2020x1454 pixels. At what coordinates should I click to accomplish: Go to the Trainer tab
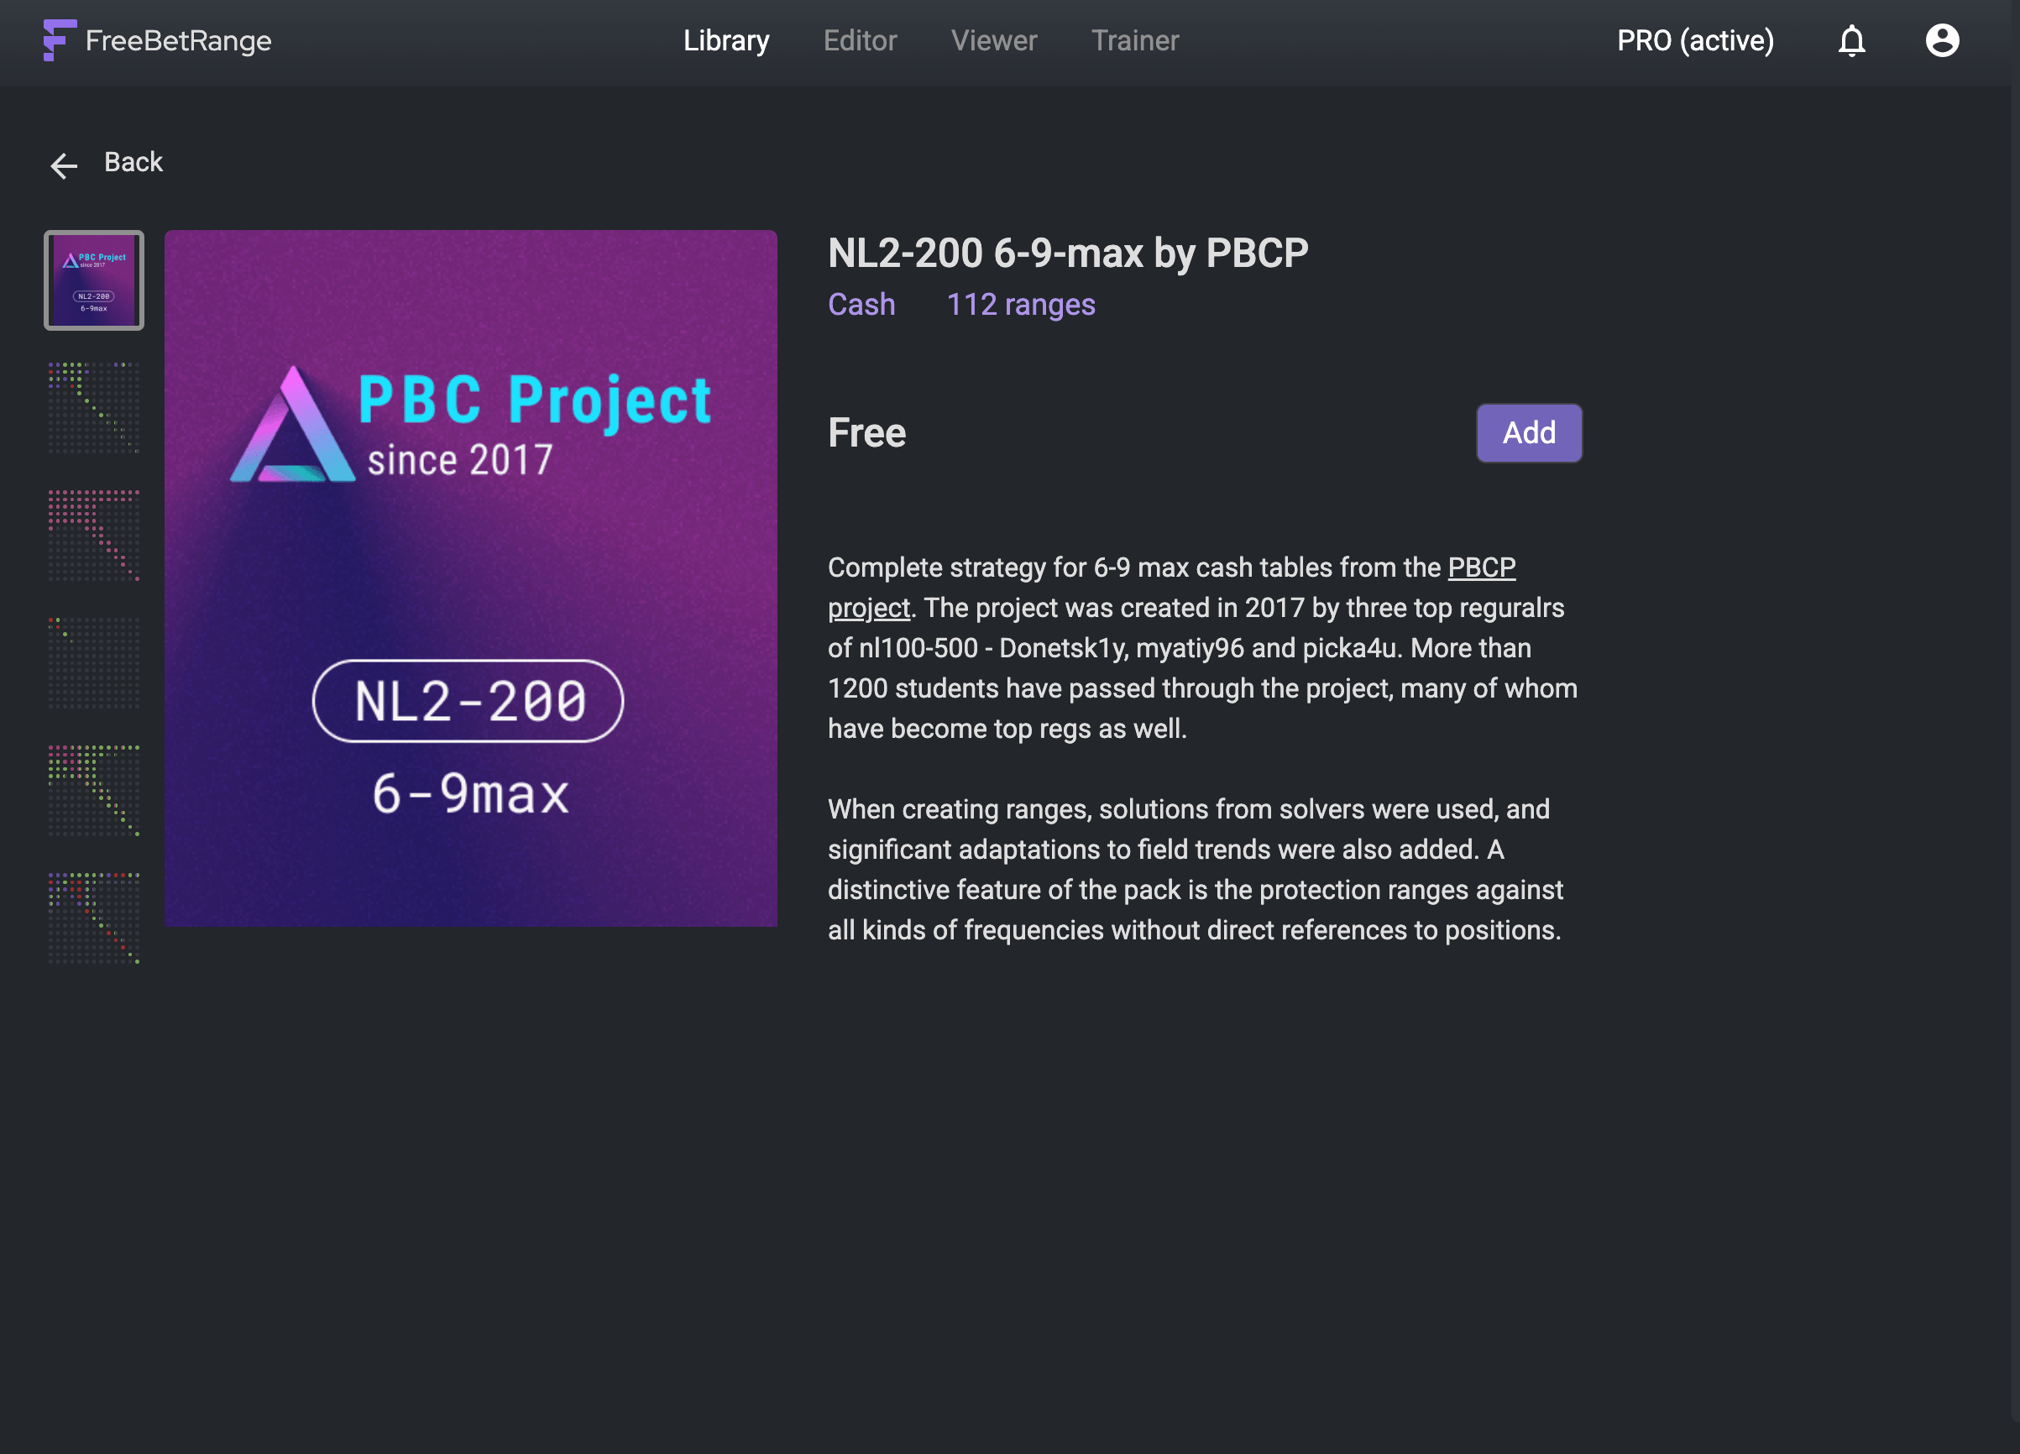pyautogui.click(x=1135, y=41)
